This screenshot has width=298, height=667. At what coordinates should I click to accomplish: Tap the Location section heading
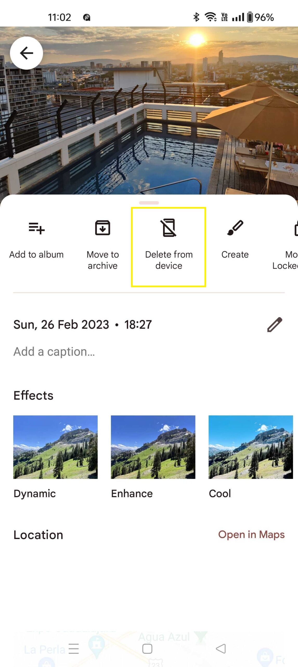(38, 535)
